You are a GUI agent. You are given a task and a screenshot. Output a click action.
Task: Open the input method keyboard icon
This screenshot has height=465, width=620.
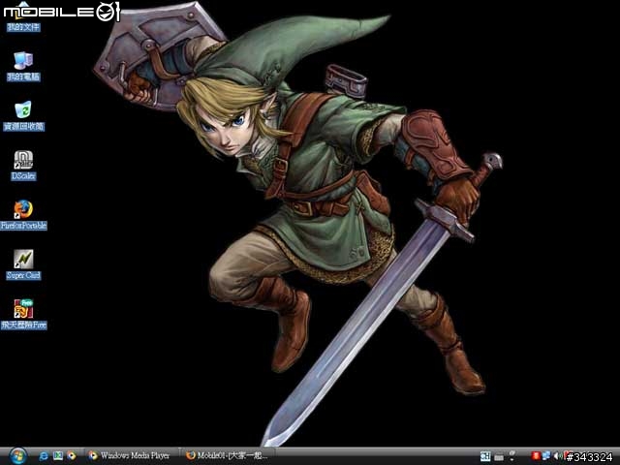click(499, 457)
